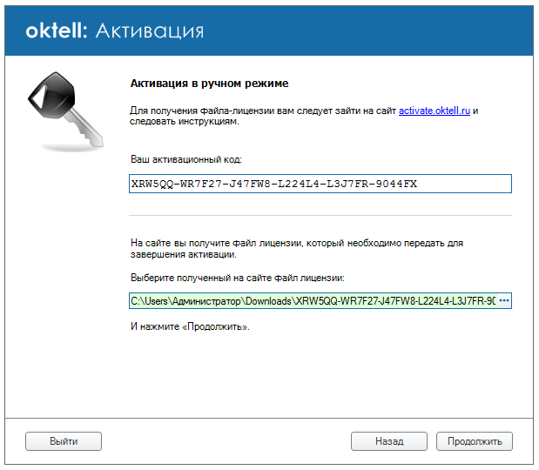
Task: Click the label Ваш активационный код
Action: [185, 160]
